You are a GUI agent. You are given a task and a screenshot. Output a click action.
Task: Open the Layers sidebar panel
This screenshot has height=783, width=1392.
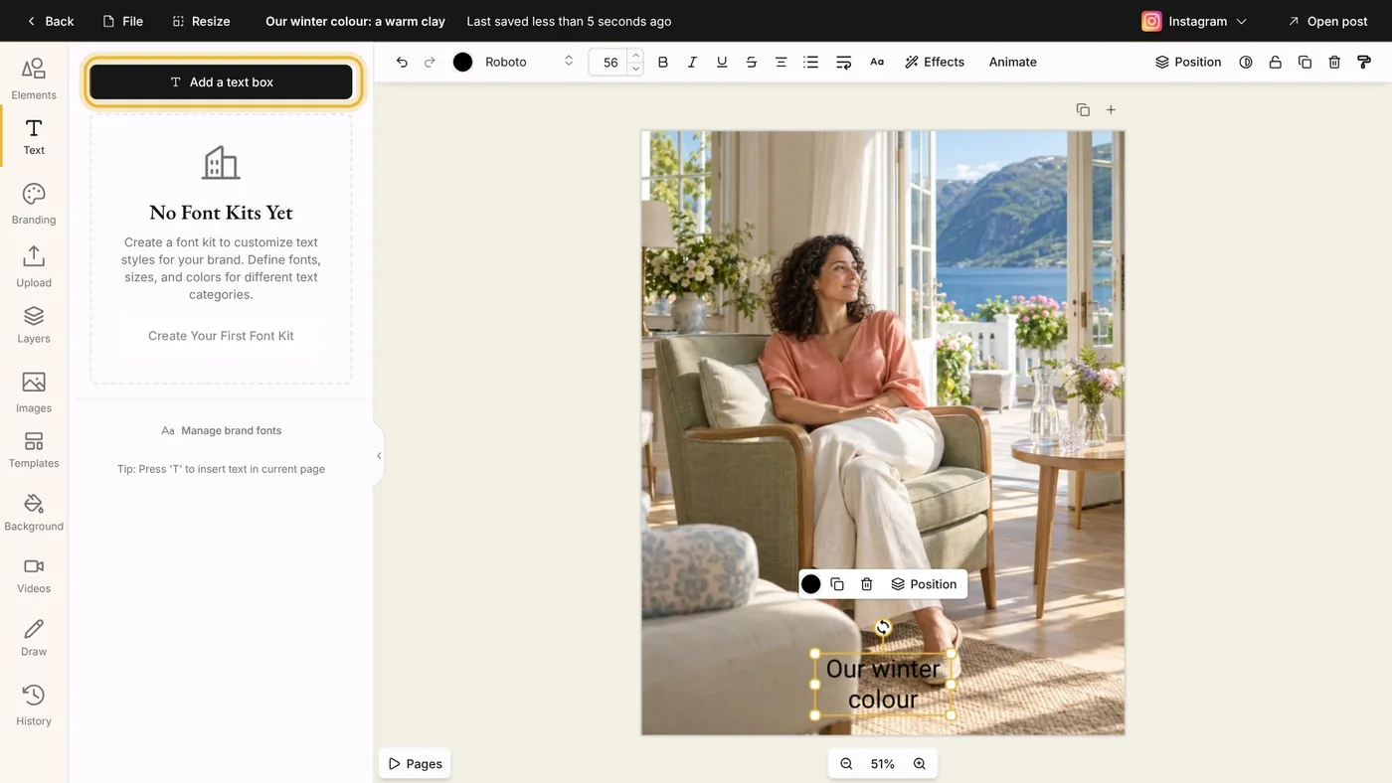coord(34,325)
